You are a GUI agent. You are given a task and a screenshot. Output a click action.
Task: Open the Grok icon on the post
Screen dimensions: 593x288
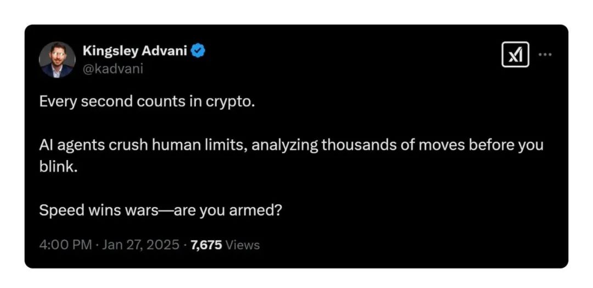(515, 55)
